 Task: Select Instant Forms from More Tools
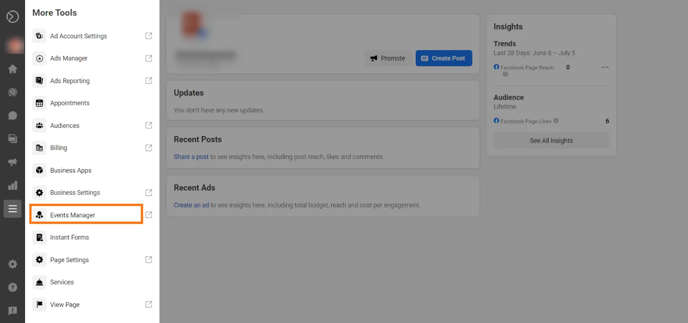point(69,237)
